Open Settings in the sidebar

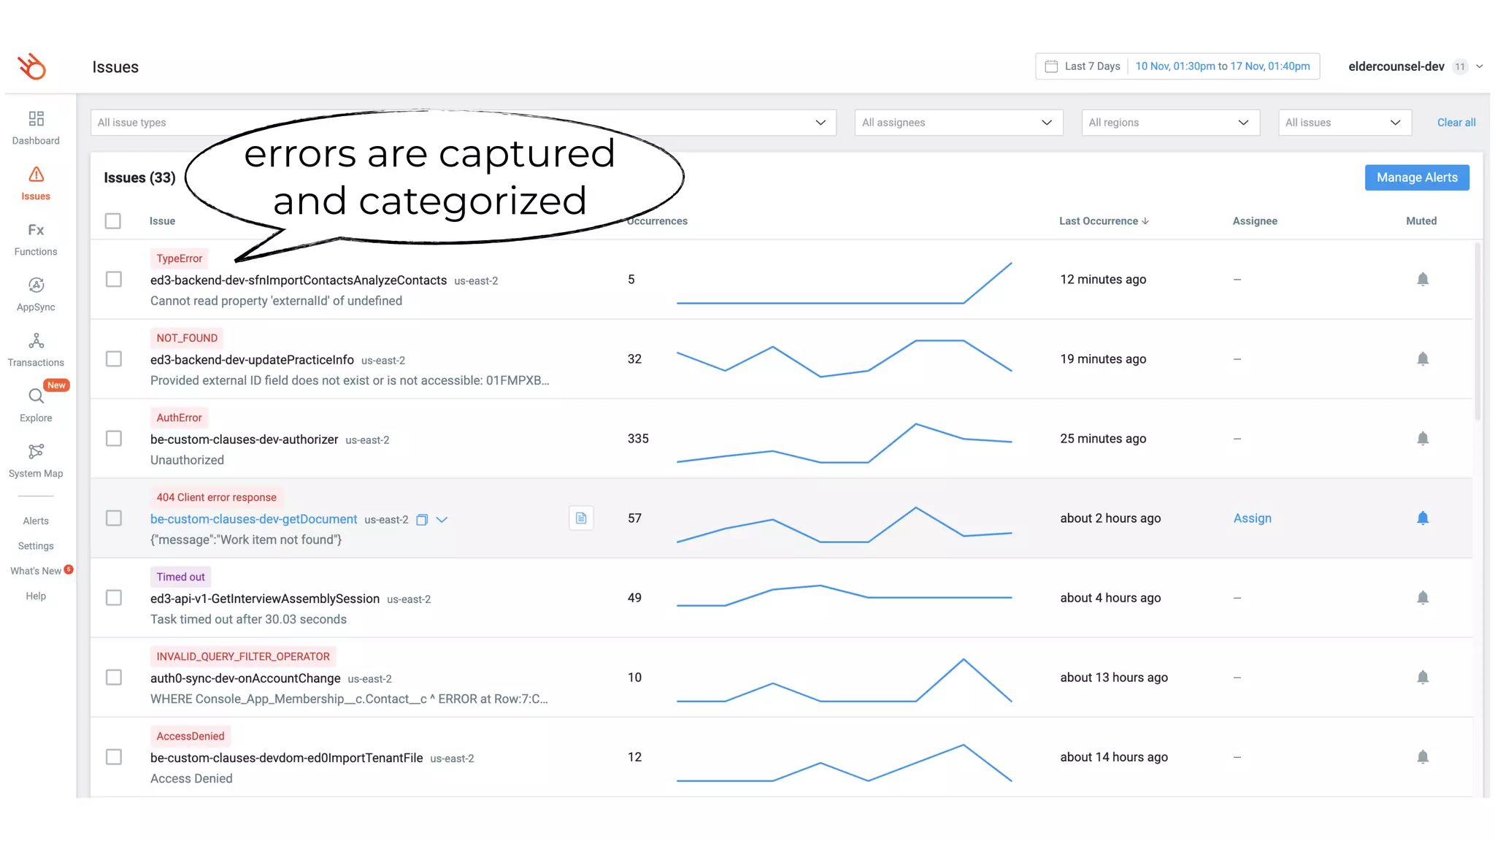pos(36,546)
